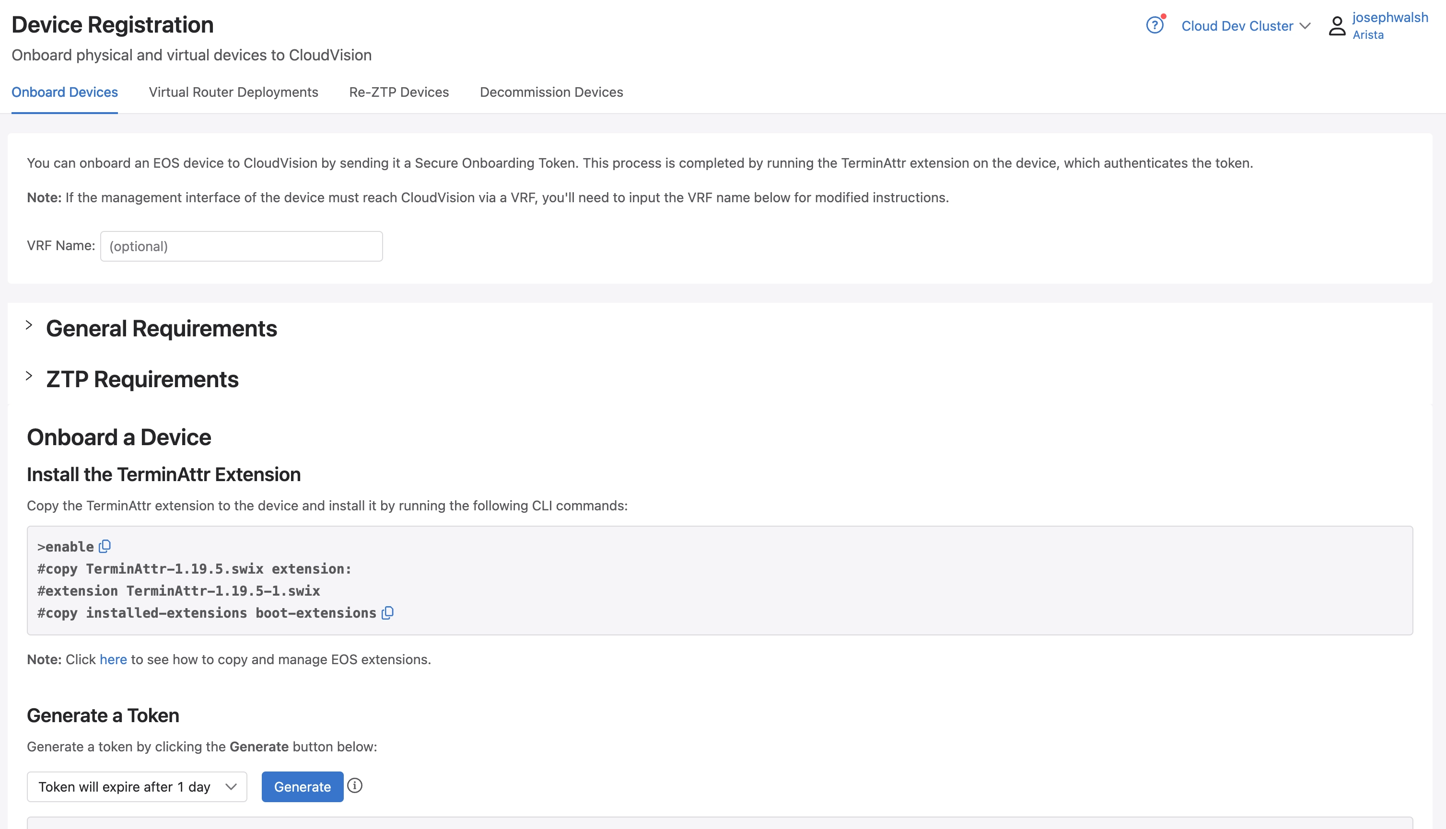Follow the 'here' link about EOS extensions
Viewport: 1446px width, 829px height.
click(x=113, y=659)
